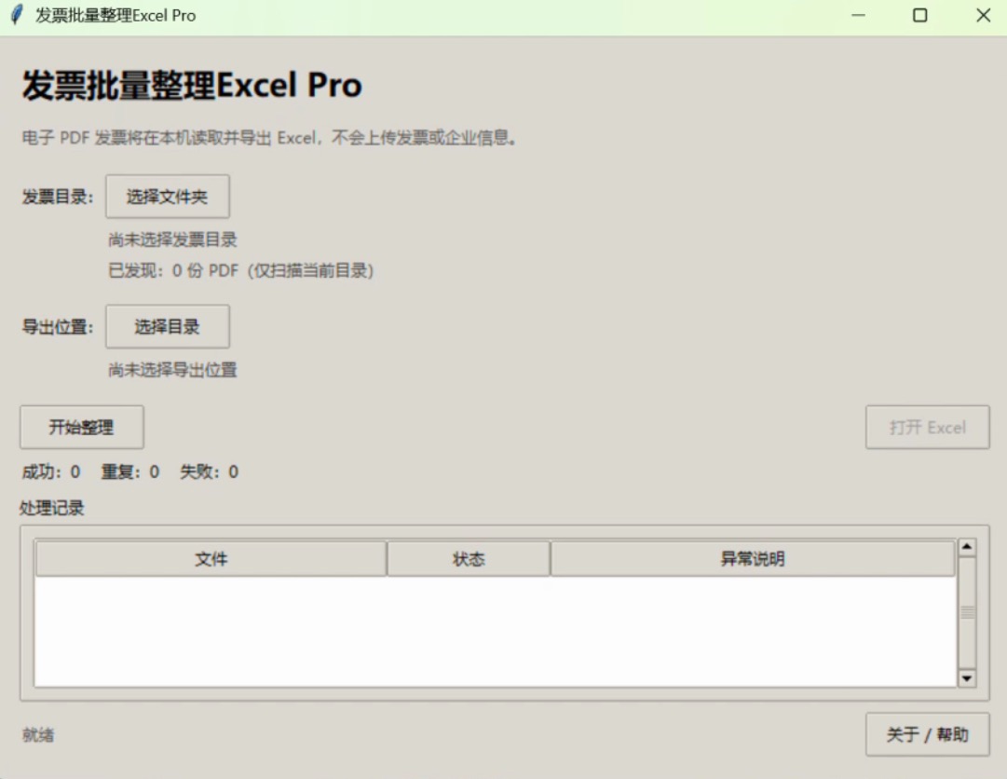Open the 打开 Excel button
The height and width of the screenshot is (779, 1007).
[x=928, y=427]
